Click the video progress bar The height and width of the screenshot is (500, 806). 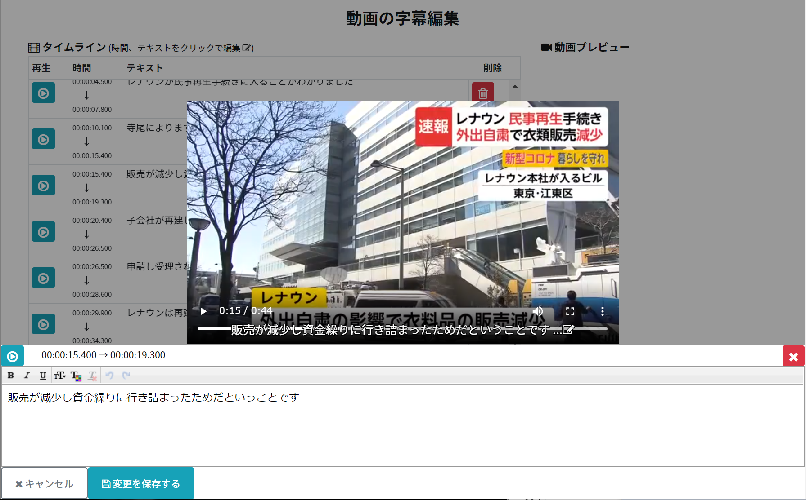(x=402, y=329)
